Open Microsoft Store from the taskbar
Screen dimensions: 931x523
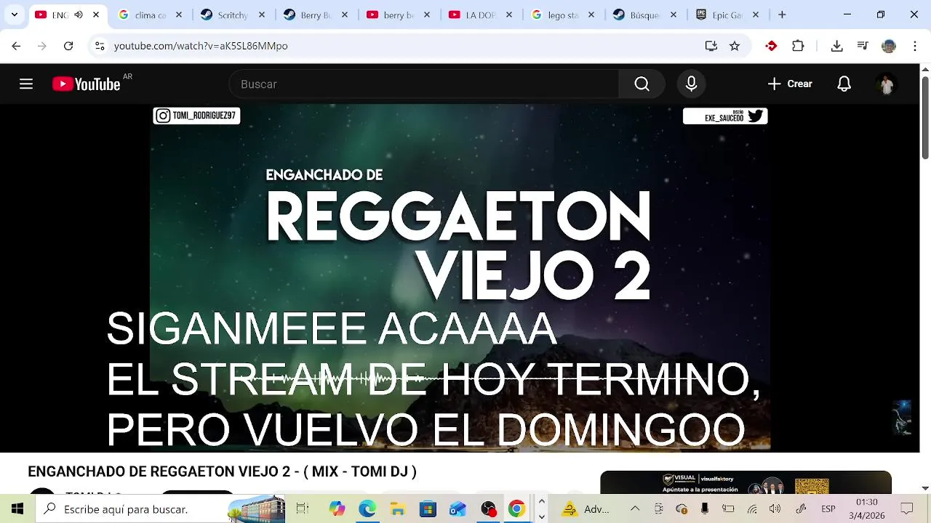427,509
